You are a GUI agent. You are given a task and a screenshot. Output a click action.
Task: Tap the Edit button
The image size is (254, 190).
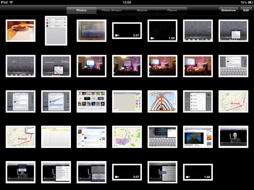click(x=246, y=10)
